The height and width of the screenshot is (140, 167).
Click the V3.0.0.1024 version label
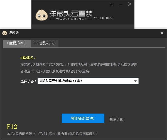103,18
